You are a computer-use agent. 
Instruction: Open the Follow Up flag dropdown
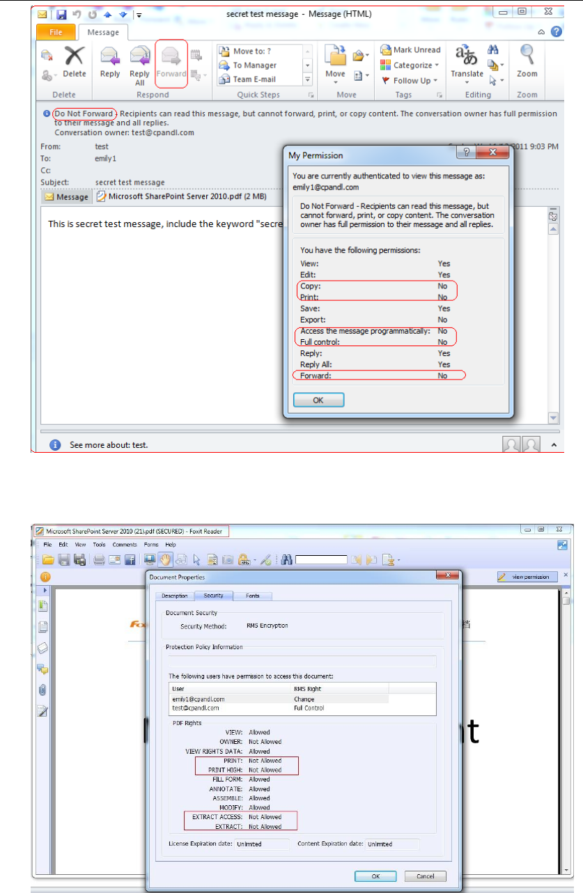(x=410, y=80)
